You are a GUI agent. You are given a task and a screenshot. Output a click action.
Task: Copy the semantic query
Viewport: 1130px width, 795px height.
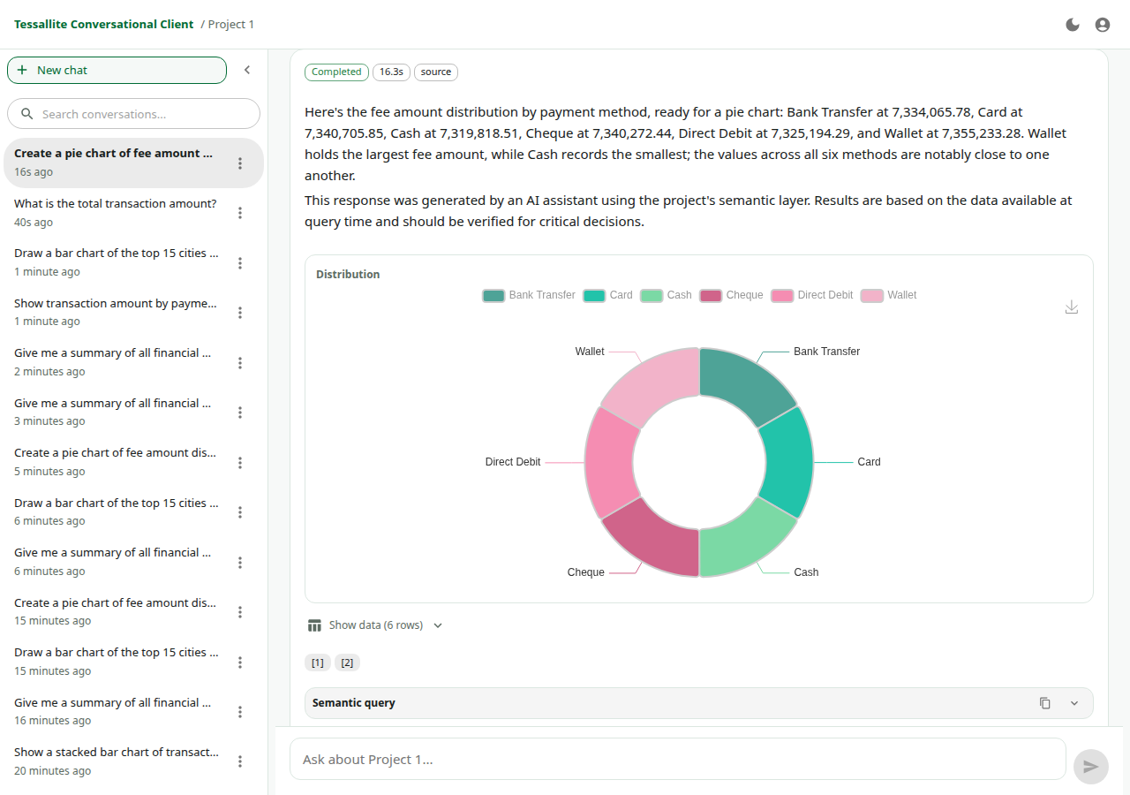tap(1045, 703)
